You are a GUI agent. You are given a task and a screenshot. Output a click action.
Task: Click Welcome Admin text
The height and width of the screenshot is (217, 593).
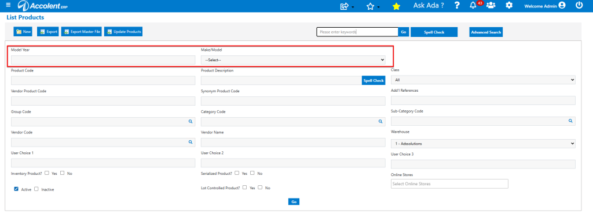540,6
